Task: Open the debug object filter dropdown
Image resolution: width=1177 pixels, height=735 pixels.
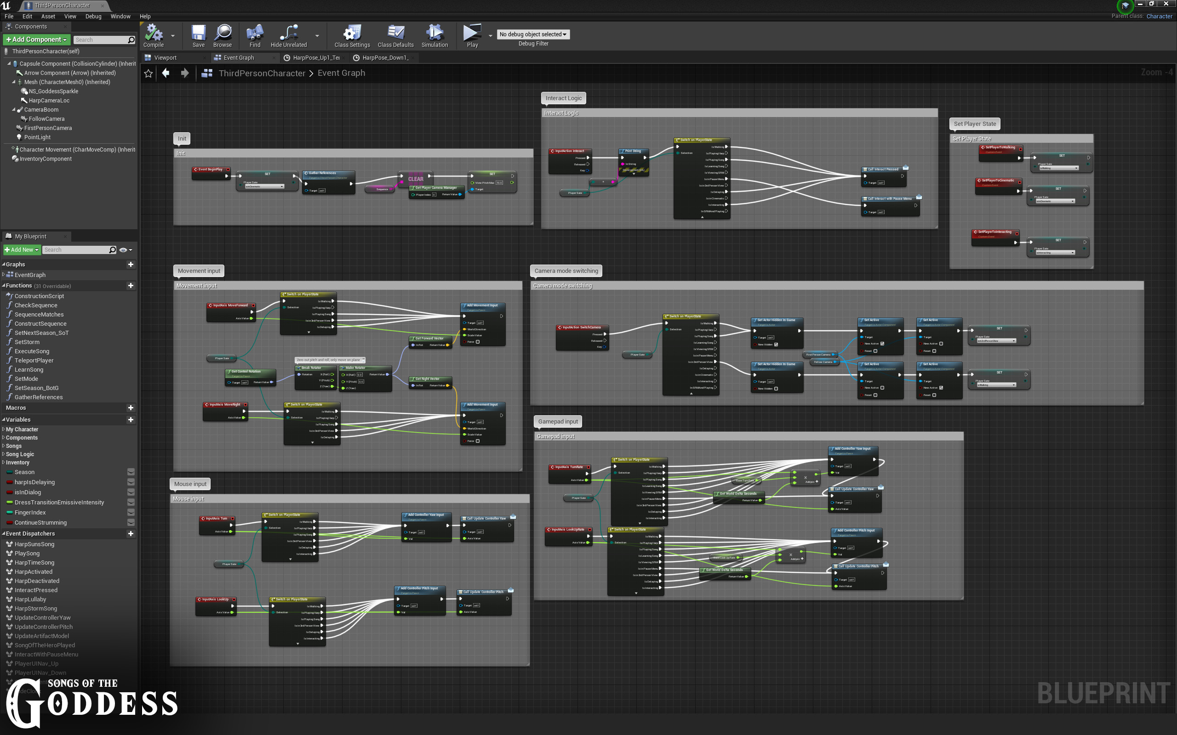Action: coord(533,34)
